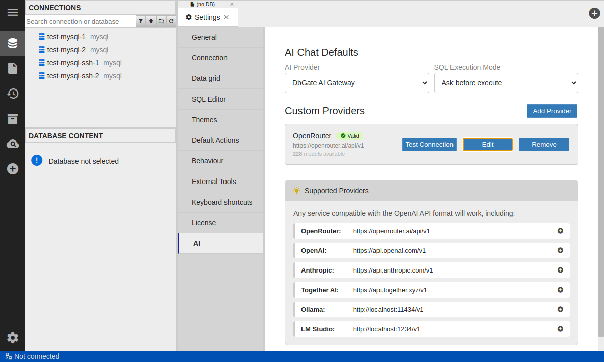Viewport: 604px width, 362px height.
Task: Open the History sidebar panel
Action: point(13,94)
